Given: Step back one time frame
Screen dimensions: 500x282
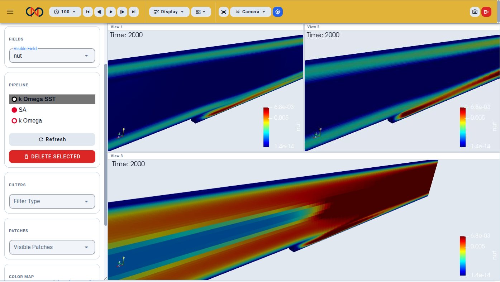Looking at the screenshot, I should 99,12.
